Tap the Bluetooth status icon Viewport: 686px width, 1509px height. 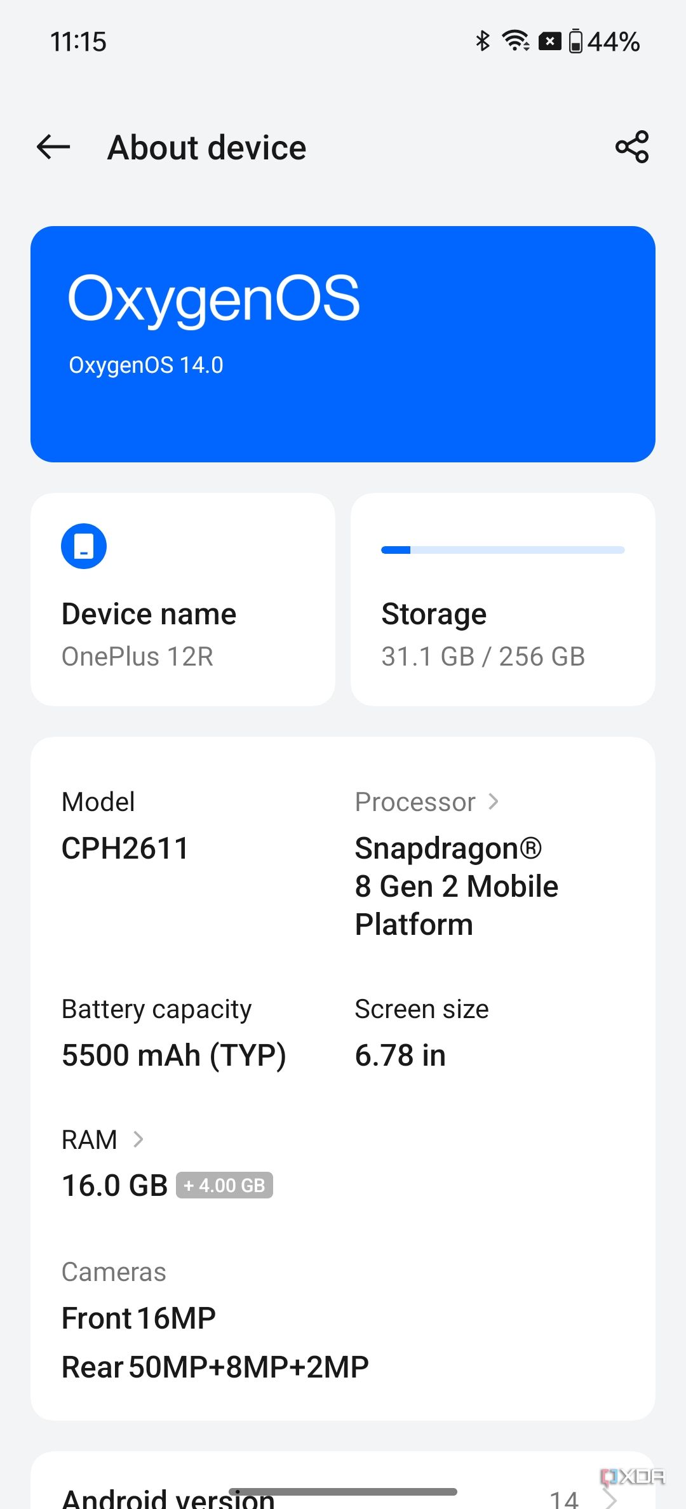(x=483, y=41)
